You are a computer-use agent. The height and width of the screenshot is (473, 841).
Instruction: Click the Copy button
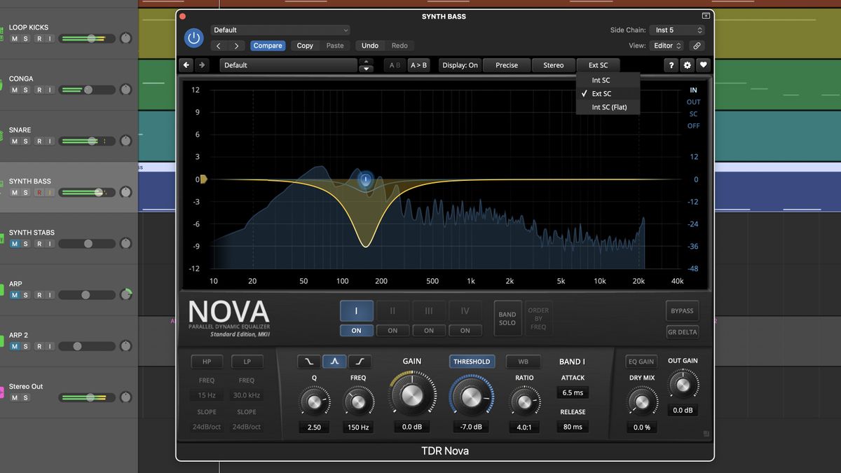(305, 46)
